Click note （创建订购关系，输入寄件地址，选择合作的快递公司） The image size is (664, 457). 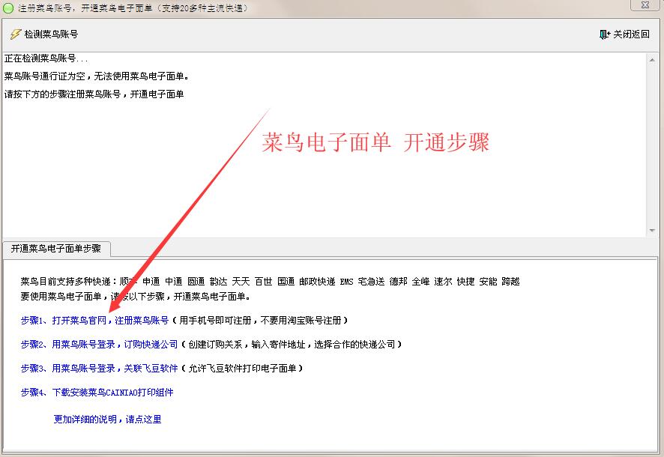click(x=292, y=345)
